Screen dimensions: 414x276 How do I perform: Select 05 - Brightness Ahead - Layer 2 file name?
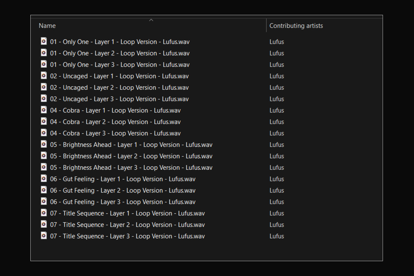click(131, 156)
